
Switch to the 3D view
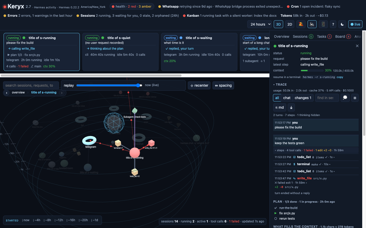[278, 24]
